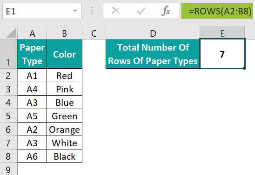255x175 pixels.
Task: Click the Name Box showing E1
Action: (x=42, y=11)
